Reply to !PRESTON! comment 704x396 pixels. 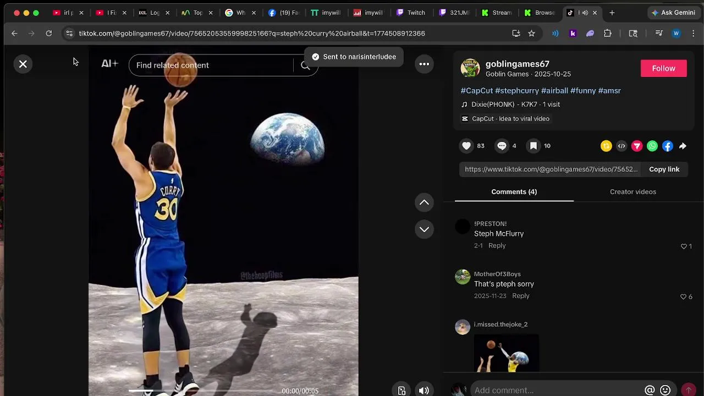[497, 246]
